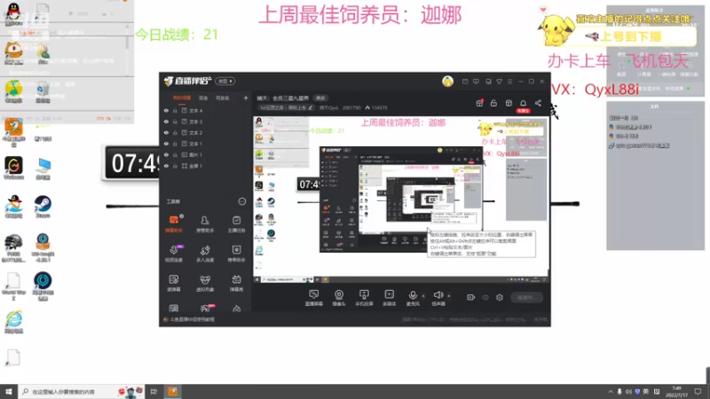Open the 弹幕助手 tool
The height and width of the screenshot is (399, 710).
pos(174,223)
